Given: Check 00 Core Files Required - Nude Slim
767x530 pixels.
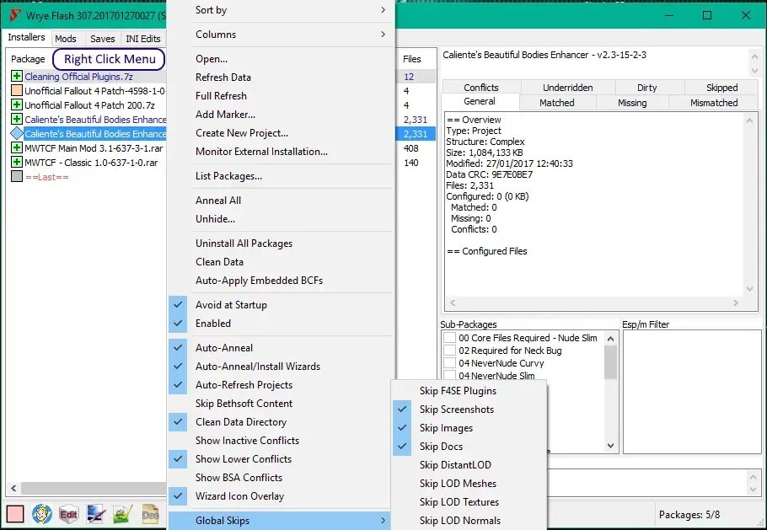Looking at the screenshot, I should (x=449, y=337).
